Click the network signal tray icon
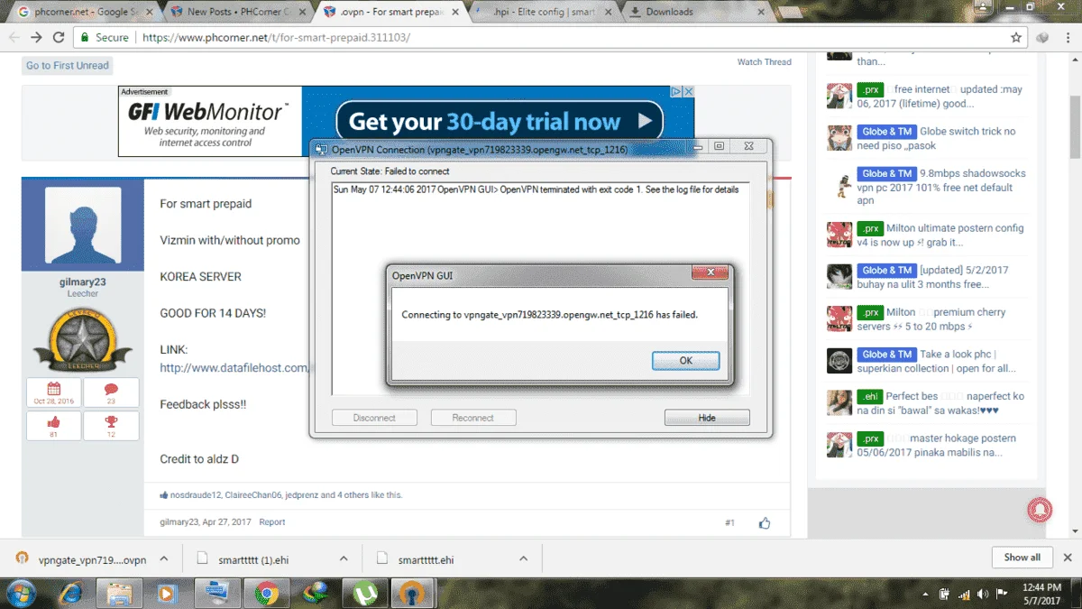 (965, 595)
